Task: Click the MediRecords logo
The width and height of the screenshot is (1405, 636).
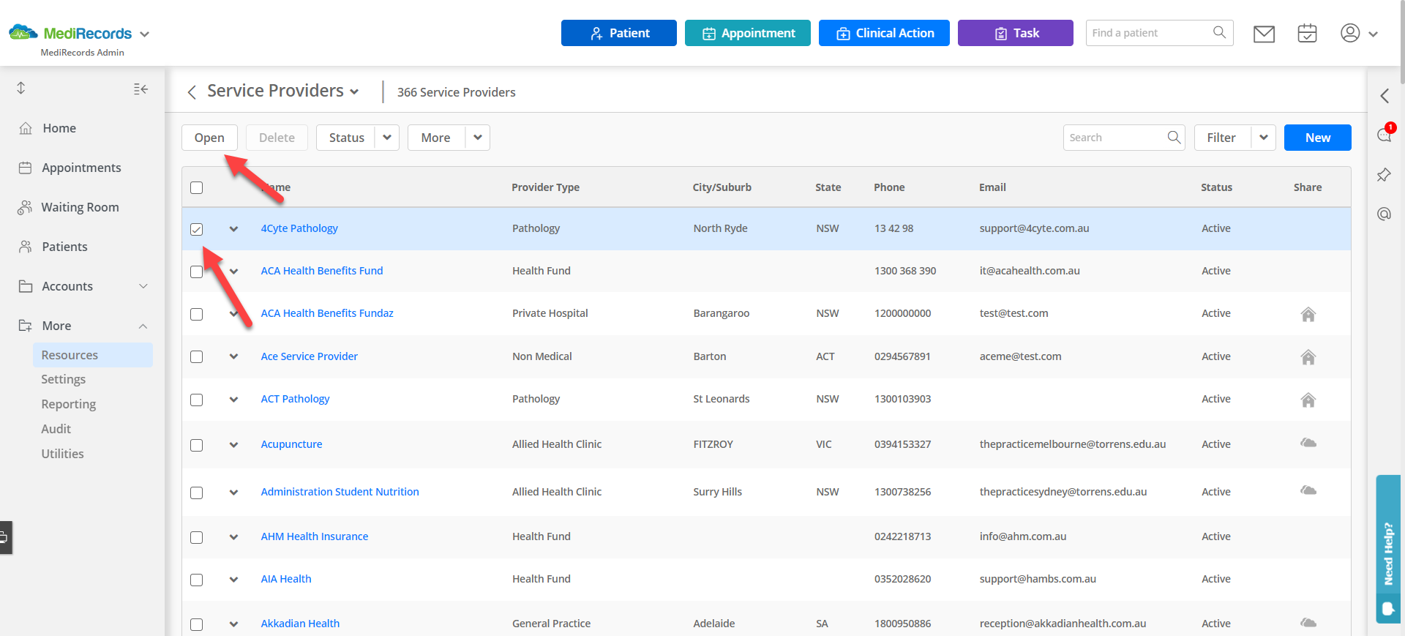Action: click(x=70, y=33)
